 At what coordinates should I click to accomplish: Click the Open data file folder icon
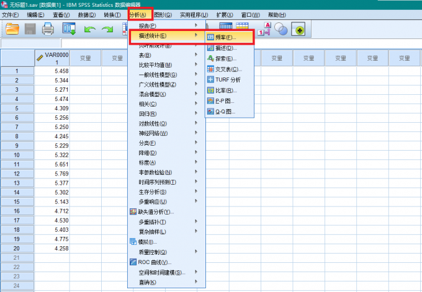[13, 29]
